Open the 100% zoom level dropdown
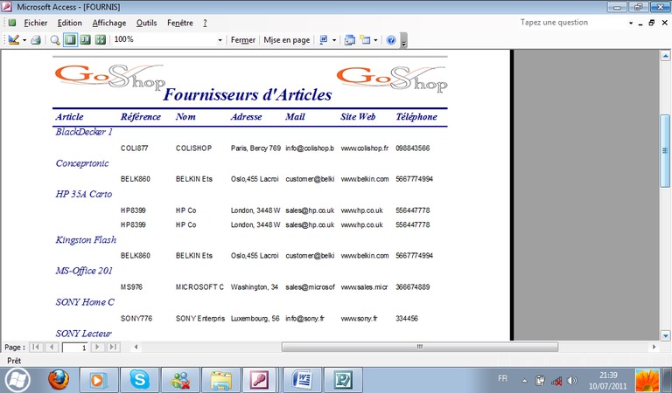 (220, 40)
